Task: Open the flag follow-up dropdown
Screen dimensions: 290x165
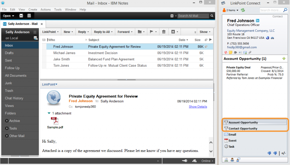Action: (153, 32)
